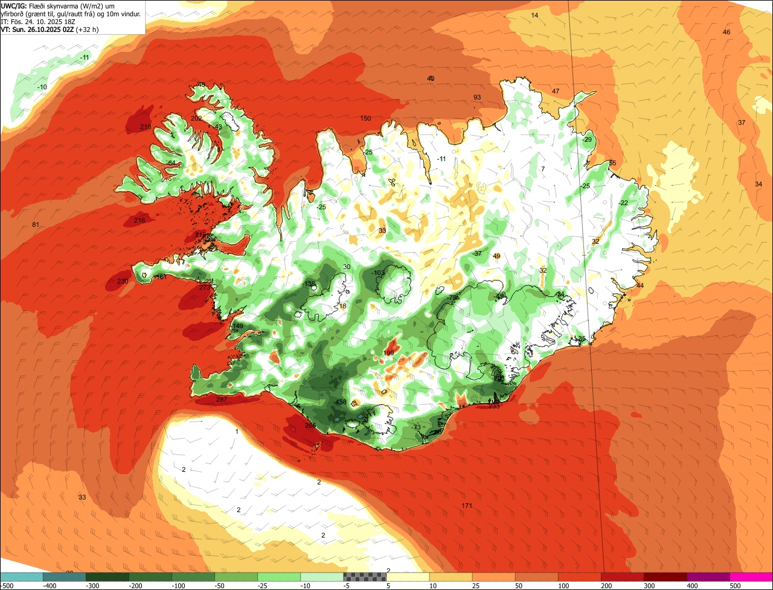Click the '171' value in the southern ocean
Screen dimensions: 773x590
coord(467,506)
